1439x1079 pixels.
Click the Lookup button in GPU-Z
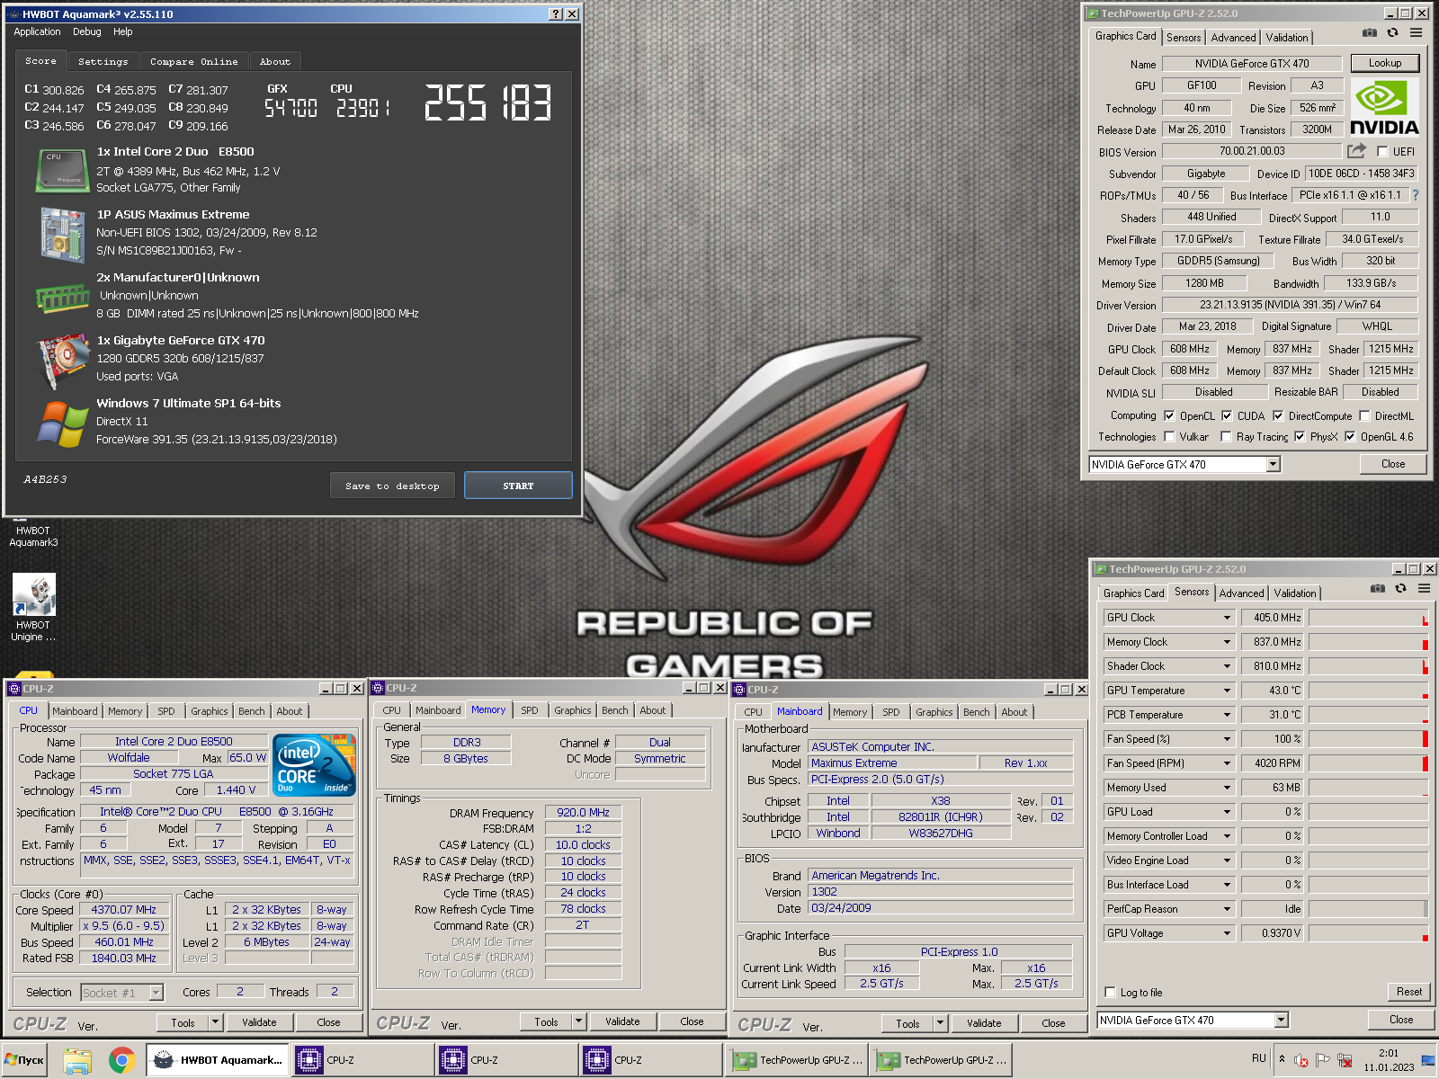1385,63
